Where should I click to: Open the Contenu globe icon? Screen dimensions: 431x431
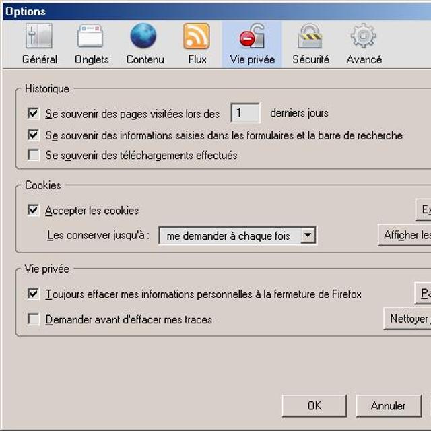pyautogui.click(x=144, y=36)
